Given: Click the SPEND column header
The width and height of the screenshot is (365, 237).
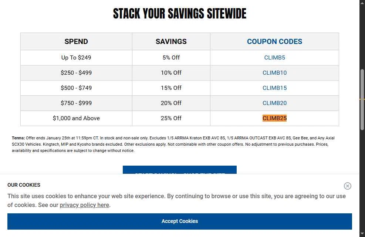Looking at the screenshot, I should [76, 41].
